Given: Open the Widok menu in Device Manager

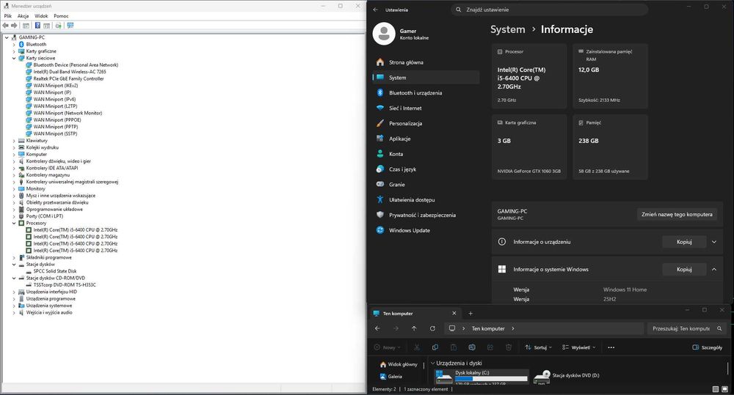Looking at the screenshot, I should click(x=41, y=16).
